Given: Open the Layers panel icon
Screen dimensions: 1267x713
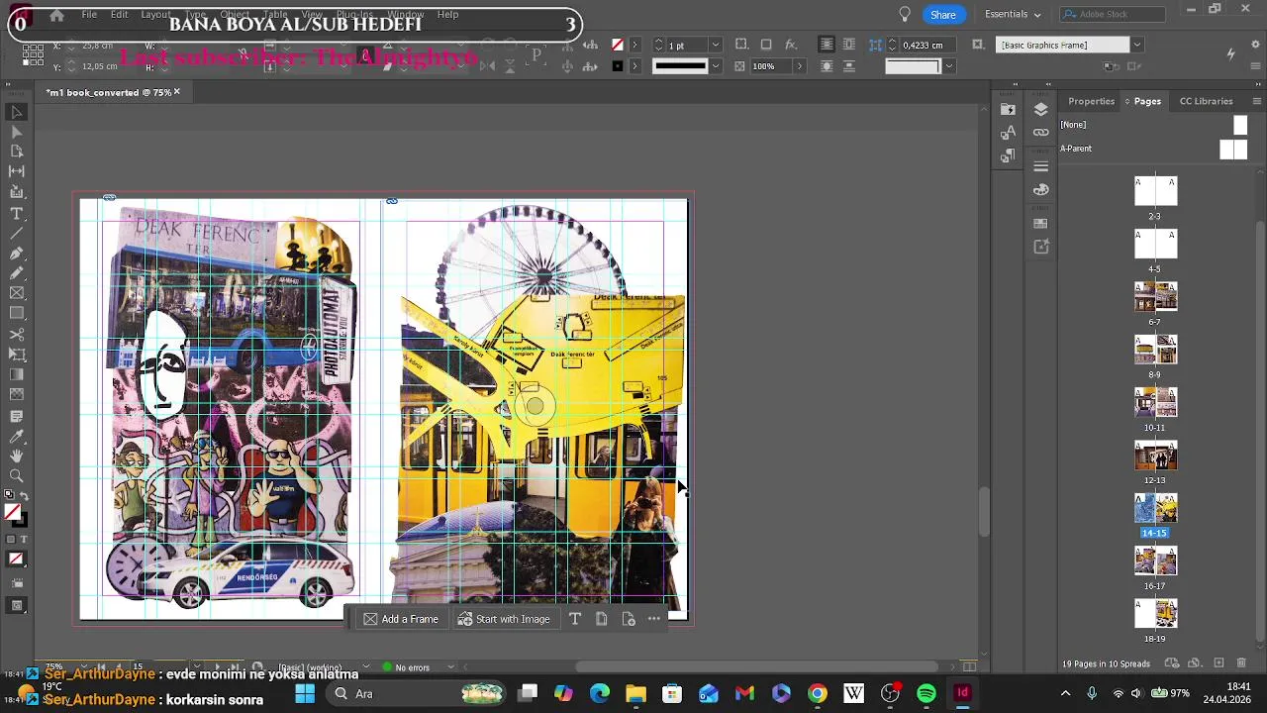Looking at the screenshot, I should point(1040,109).
